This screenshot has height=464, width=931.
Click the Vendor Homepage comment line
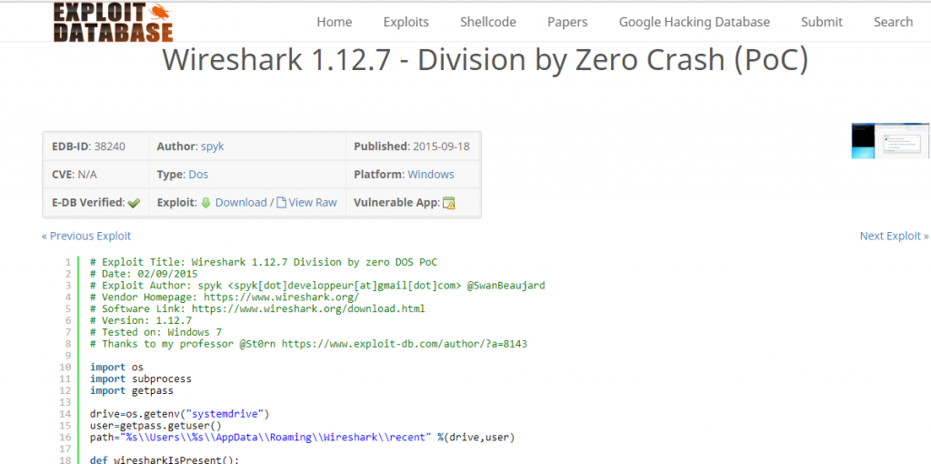pyautogui.click(x=225, y=298)
